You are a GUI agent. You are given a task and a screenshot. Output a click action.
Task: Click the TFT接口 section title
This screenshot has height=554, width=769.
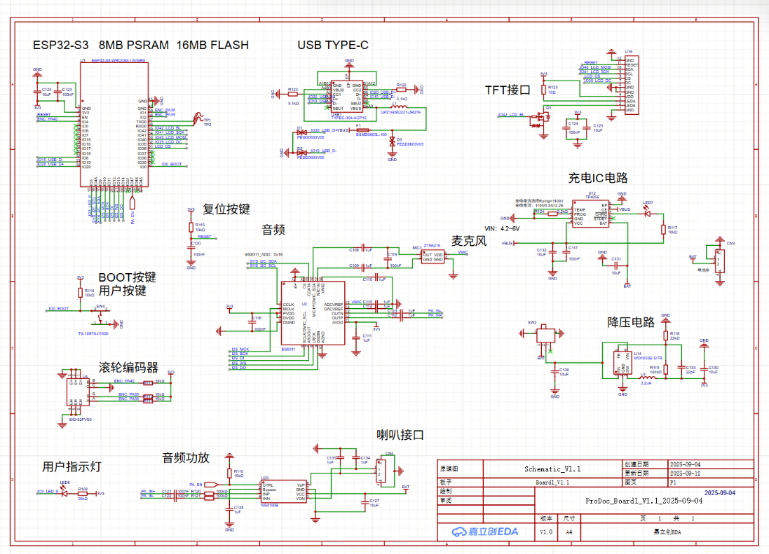point(508,90)
